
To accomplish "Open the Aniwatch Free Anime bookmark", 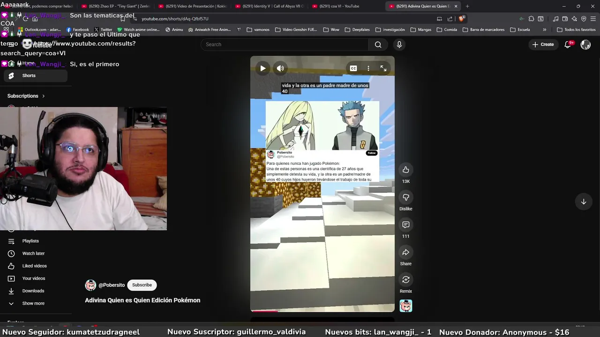I will pos(210,29).
